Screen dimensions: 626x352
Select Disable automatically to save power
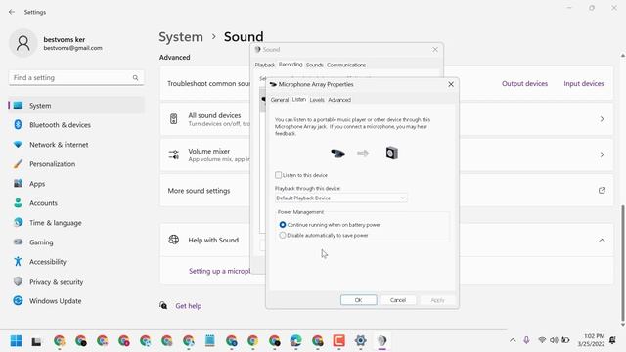283,235
